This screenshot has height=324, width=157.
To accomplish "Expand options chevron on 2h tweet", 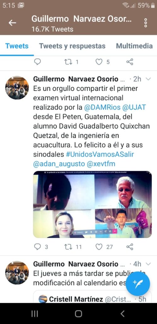I will (x=148, y=79).
